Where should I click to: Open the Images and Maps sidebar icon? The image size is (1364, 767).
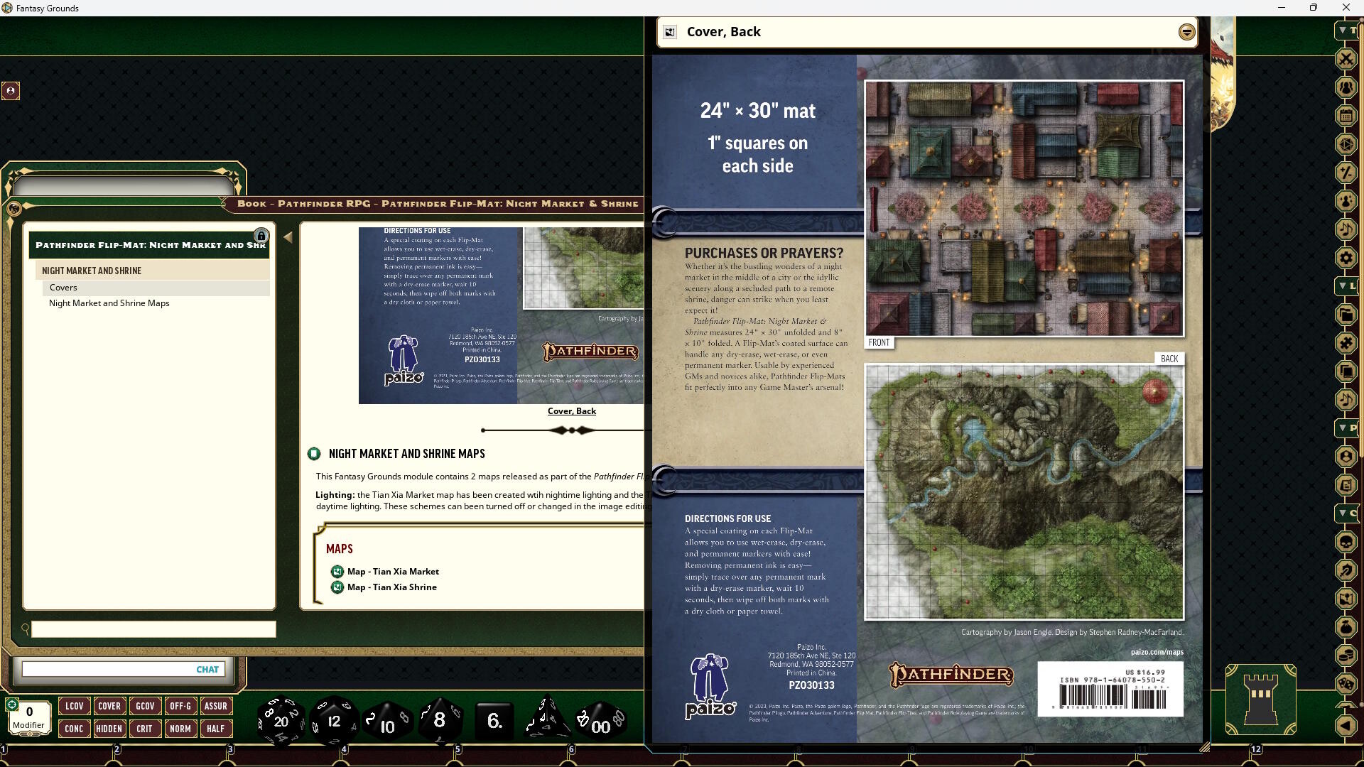[1346, 599]
